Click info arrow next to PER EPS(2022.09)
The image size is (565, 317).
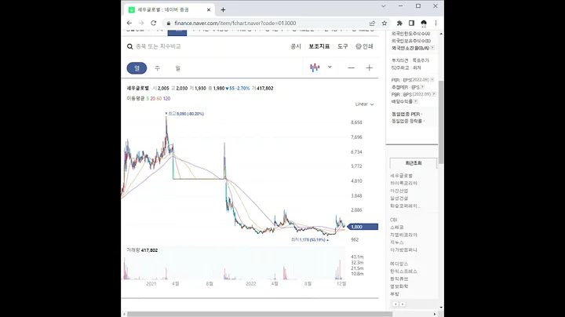coord(432,79)
